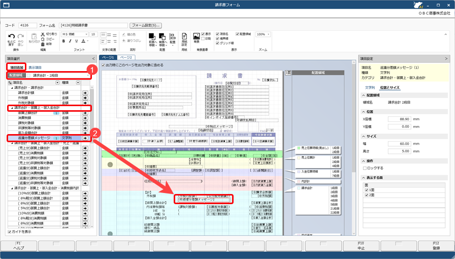
Task: Toggle bold font formatting
Action: (x=63, y=41)
